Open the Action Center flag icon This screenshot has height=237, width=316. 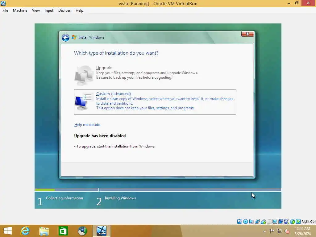[x=272, y=231]
